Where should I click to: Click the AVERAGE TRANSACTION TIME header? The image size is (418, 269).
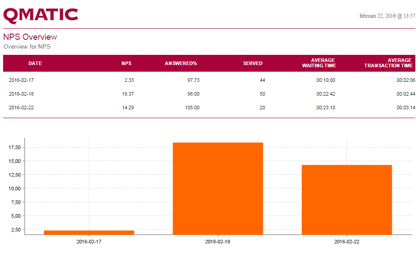(388, 63)
